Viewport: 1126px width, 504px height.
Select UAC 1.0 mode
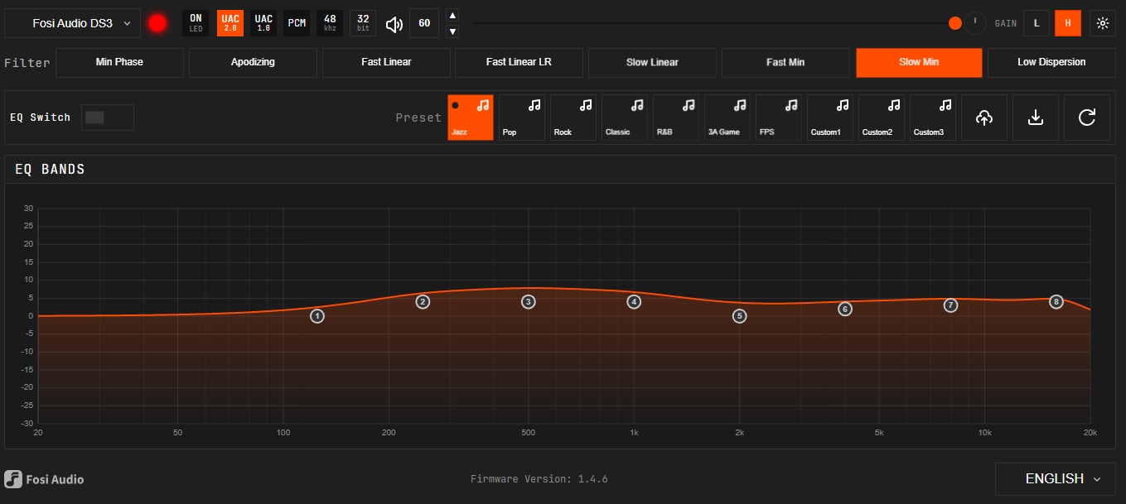tap(263, 23)
